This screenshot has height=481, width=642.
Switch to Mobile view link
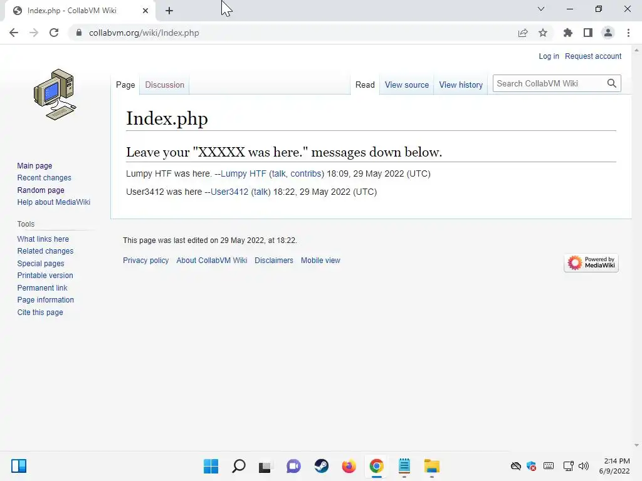click(320, 260)
